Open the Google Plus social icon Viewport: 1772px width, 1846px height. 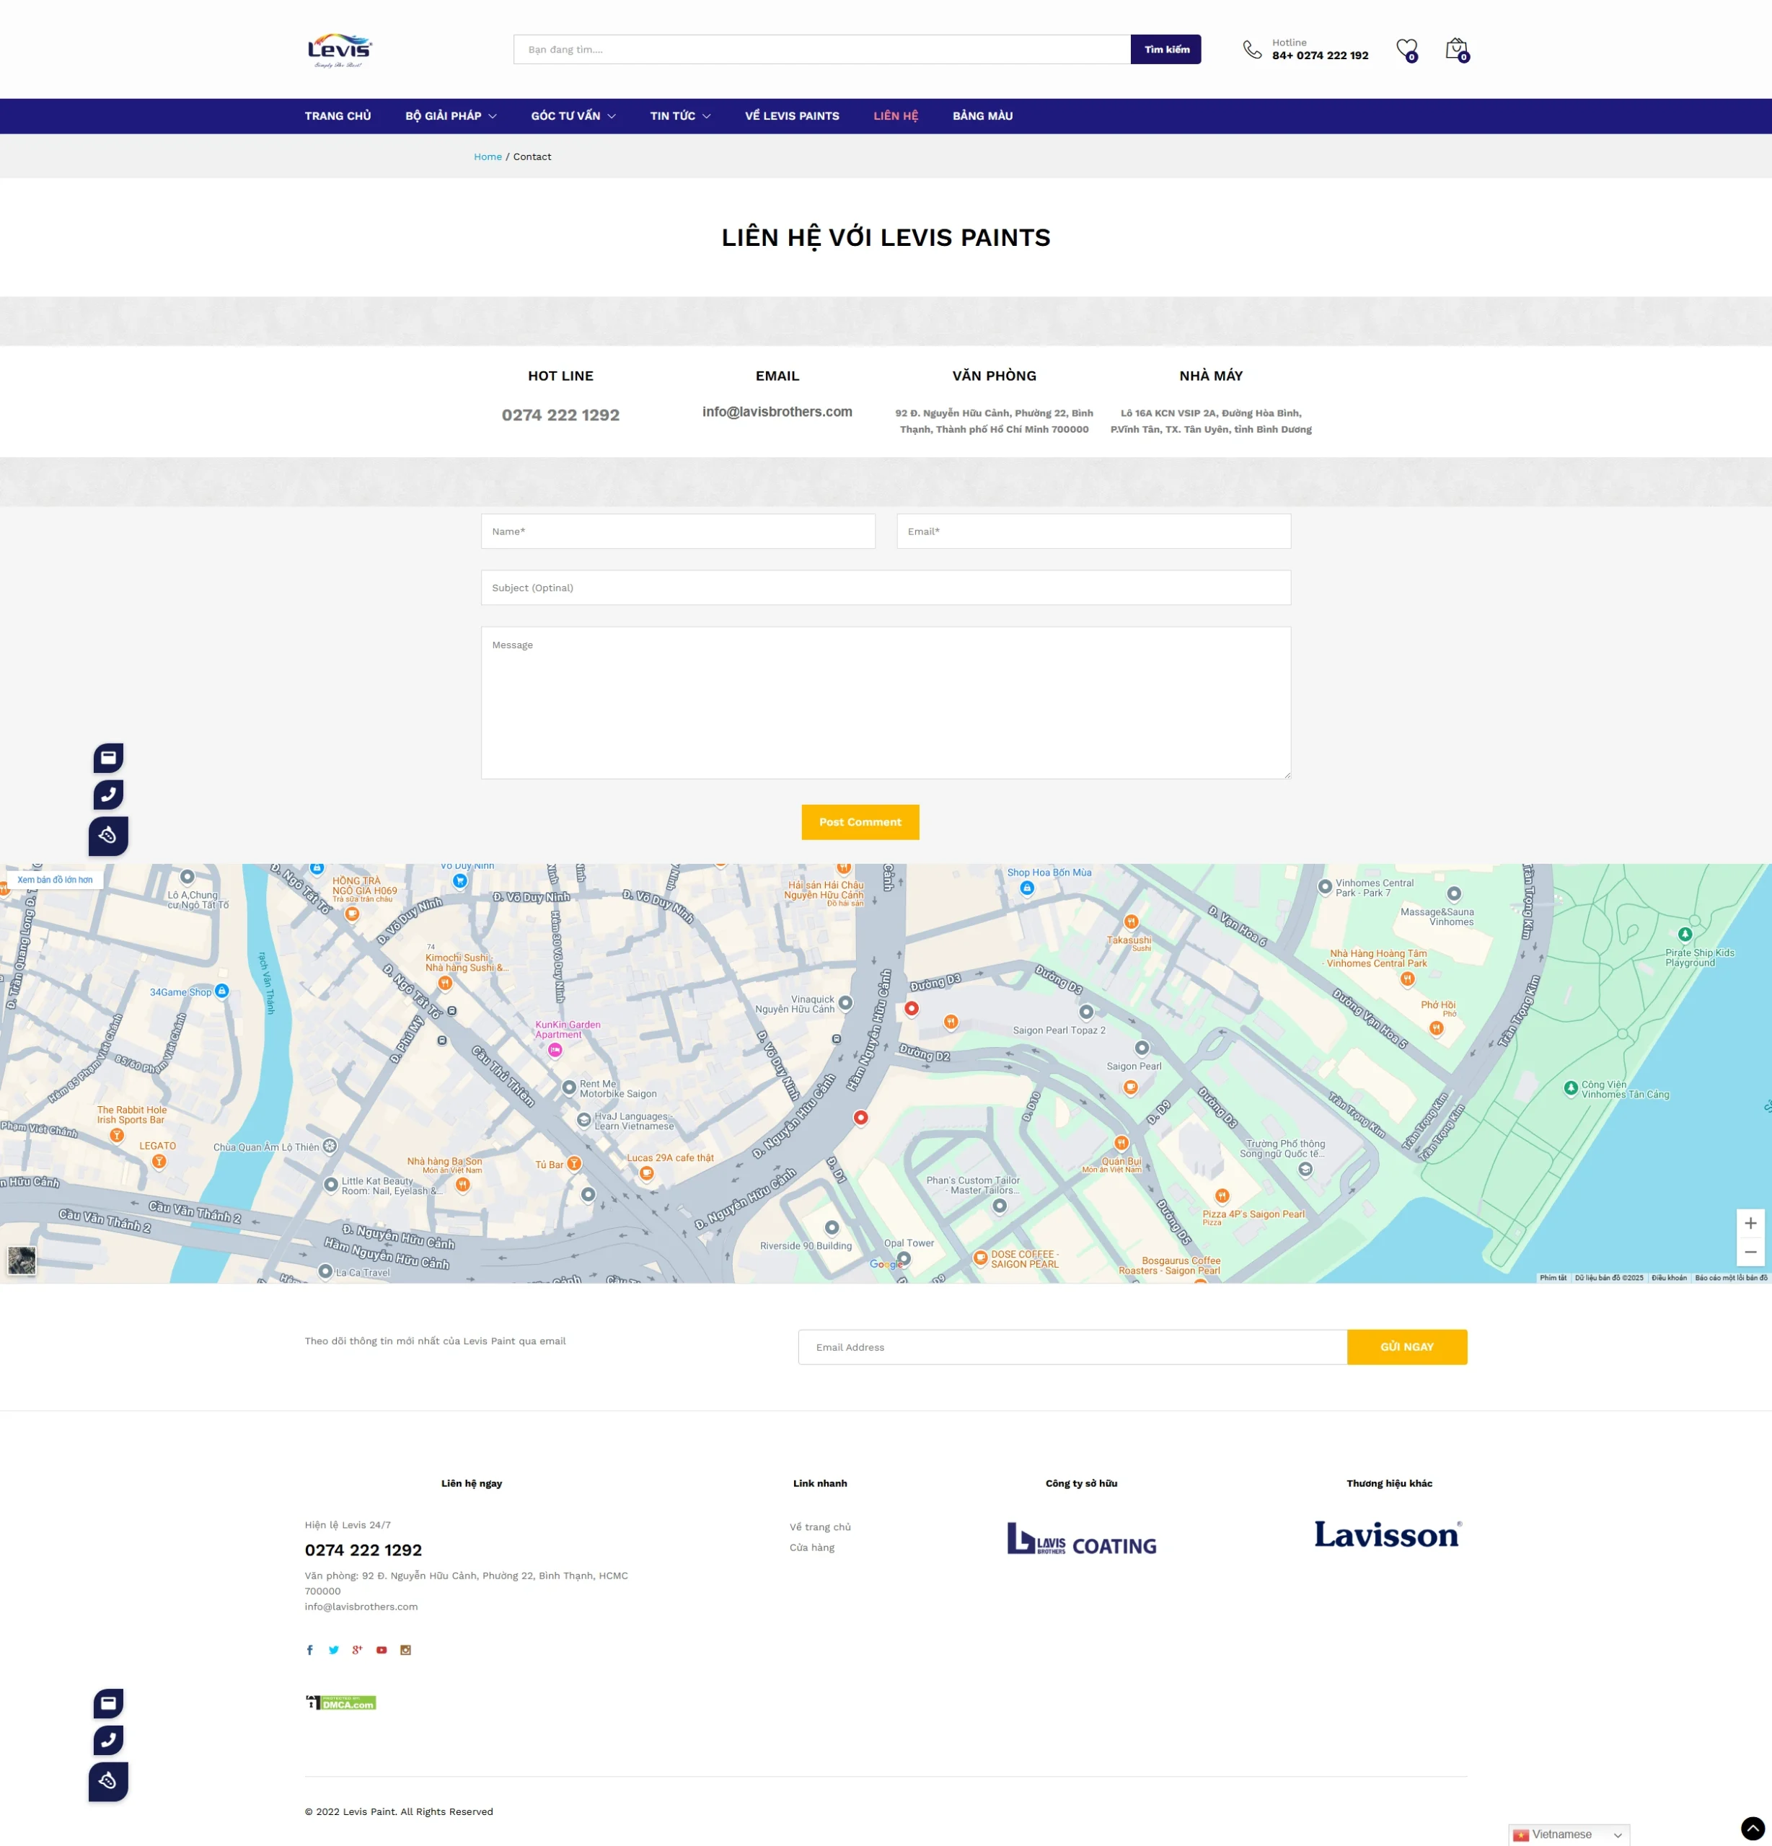(357, 1650)
